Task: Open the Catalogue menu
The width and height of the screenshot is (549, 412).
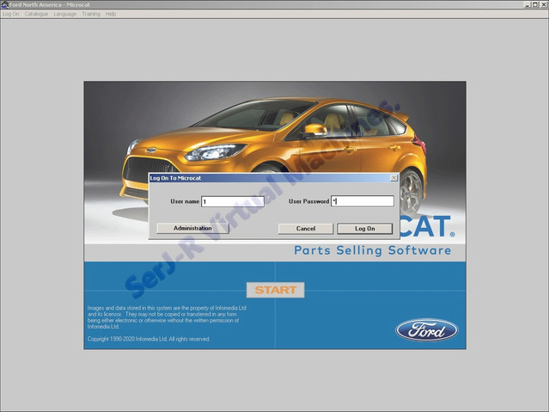Action: pos(36,14)
